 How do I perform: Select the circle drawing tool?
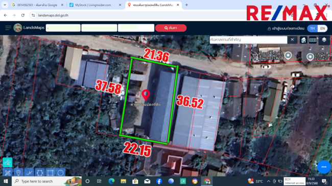(61, 173)
